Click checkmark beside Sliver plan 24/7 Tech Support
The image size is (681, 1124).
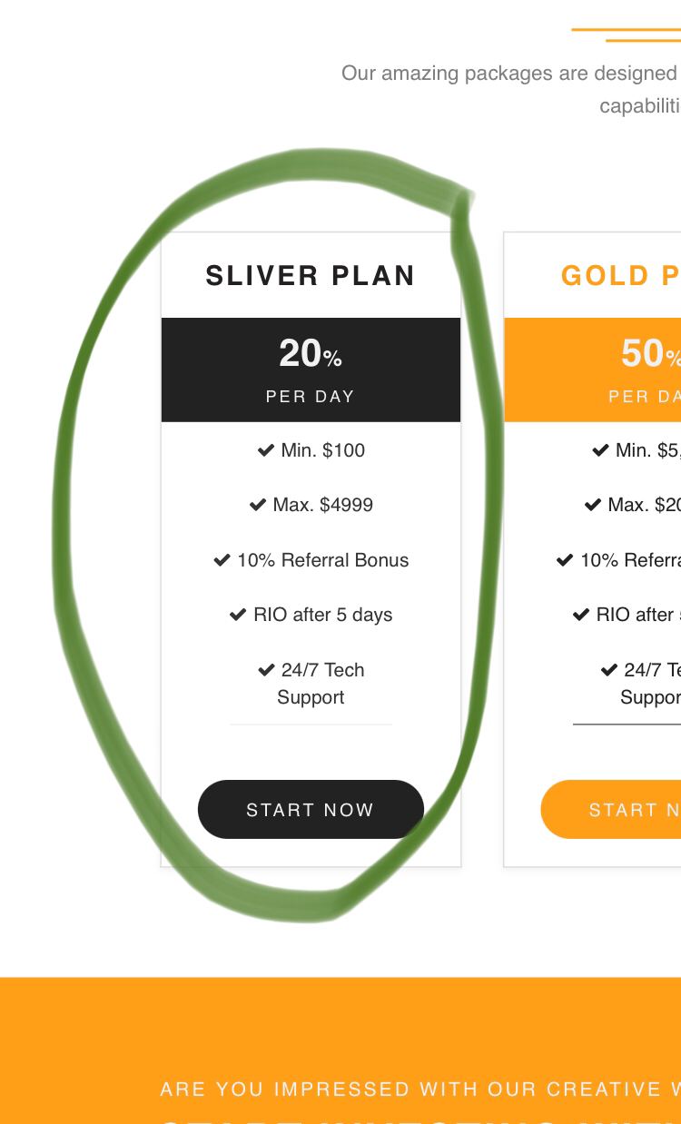click(266, 670)
